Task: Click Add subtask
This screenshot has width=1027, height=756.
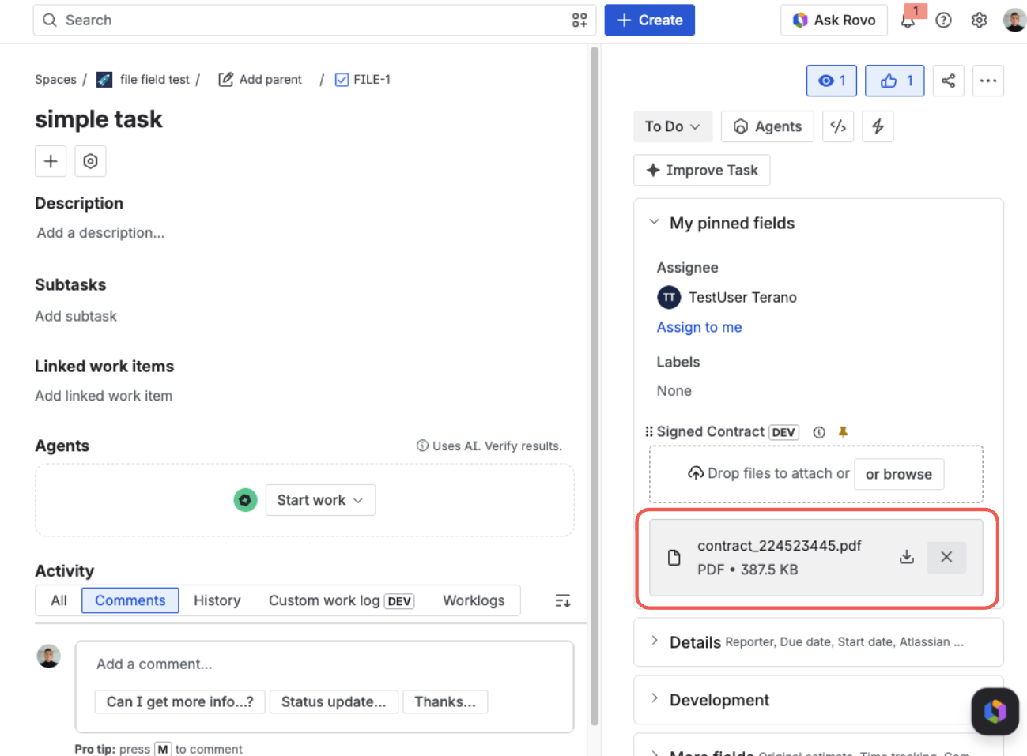Action: tap(76, 316)
